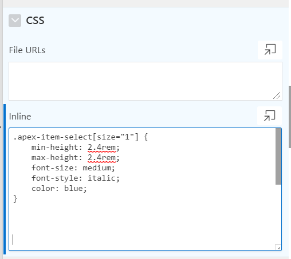Click the Inline textarea scrollbar thumb

278,156
